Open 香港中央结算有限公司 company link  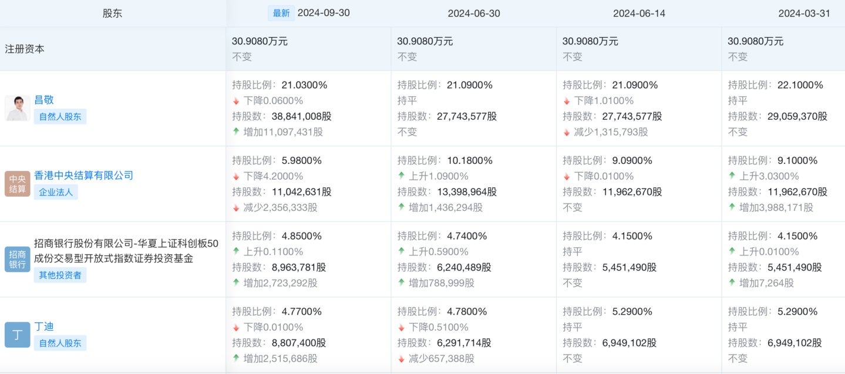tap(83, 175)
